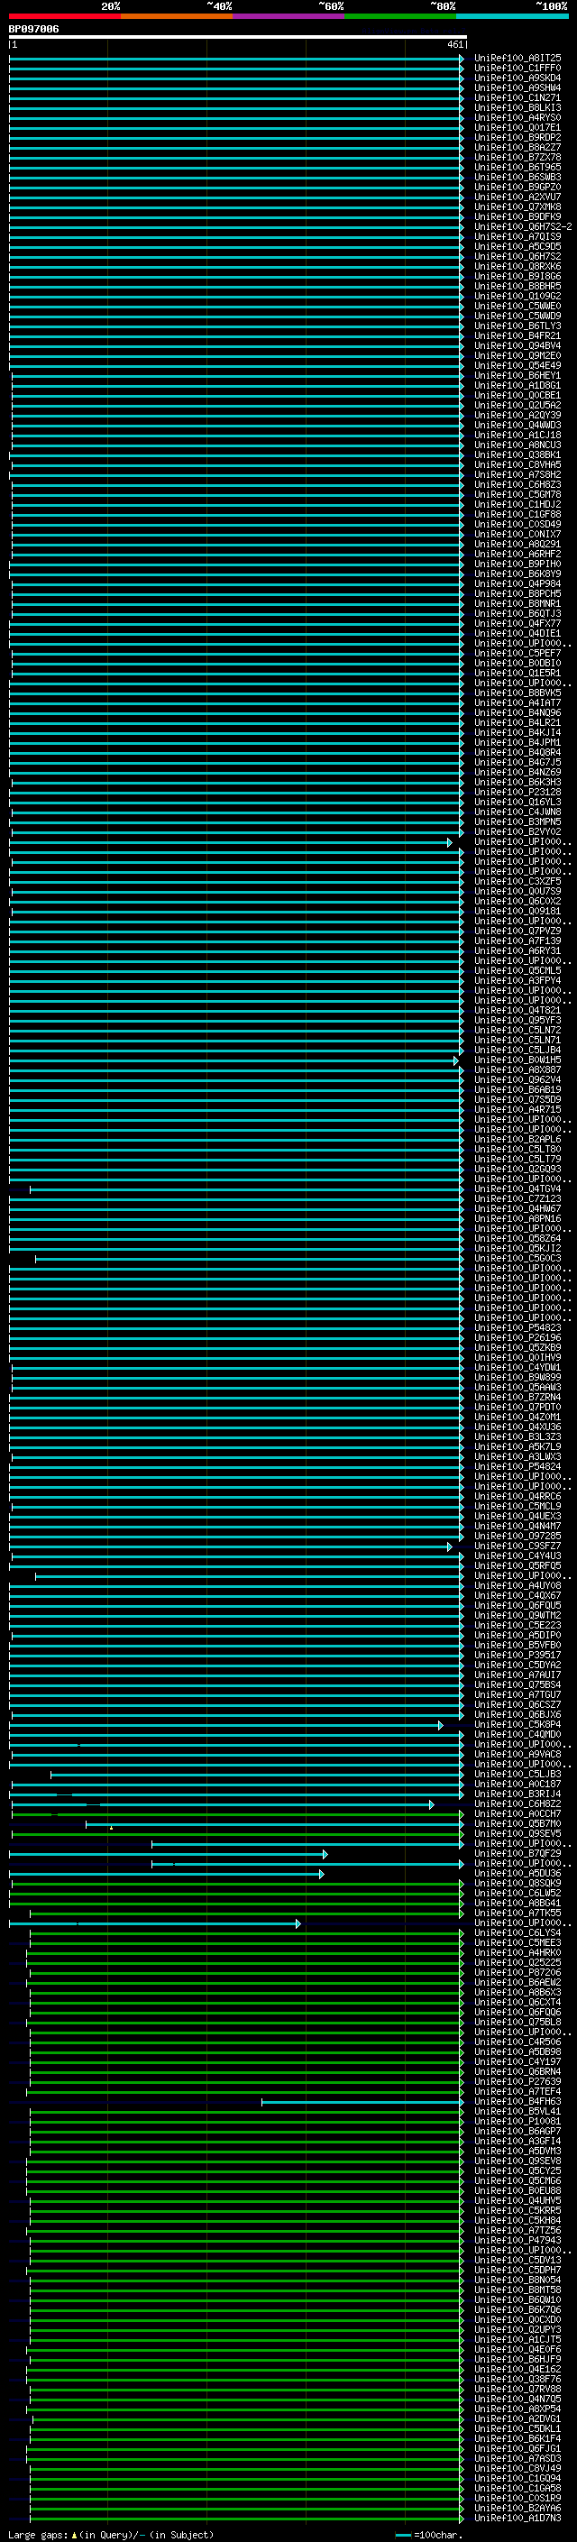Select hit UniRef100_B2APL6
577x2542 pixels.
click(517, 1140)
